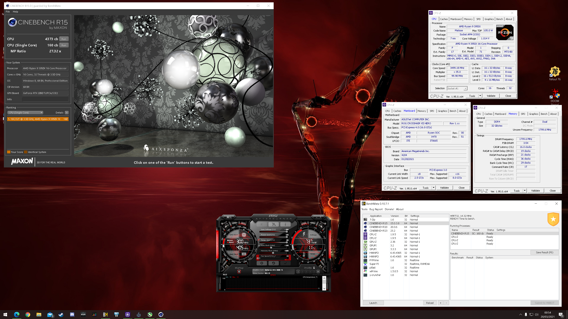Viewport: 568px width, 319px height.
Task: Click Afterburner graph scroll down arrow
Action: (324, 288)
